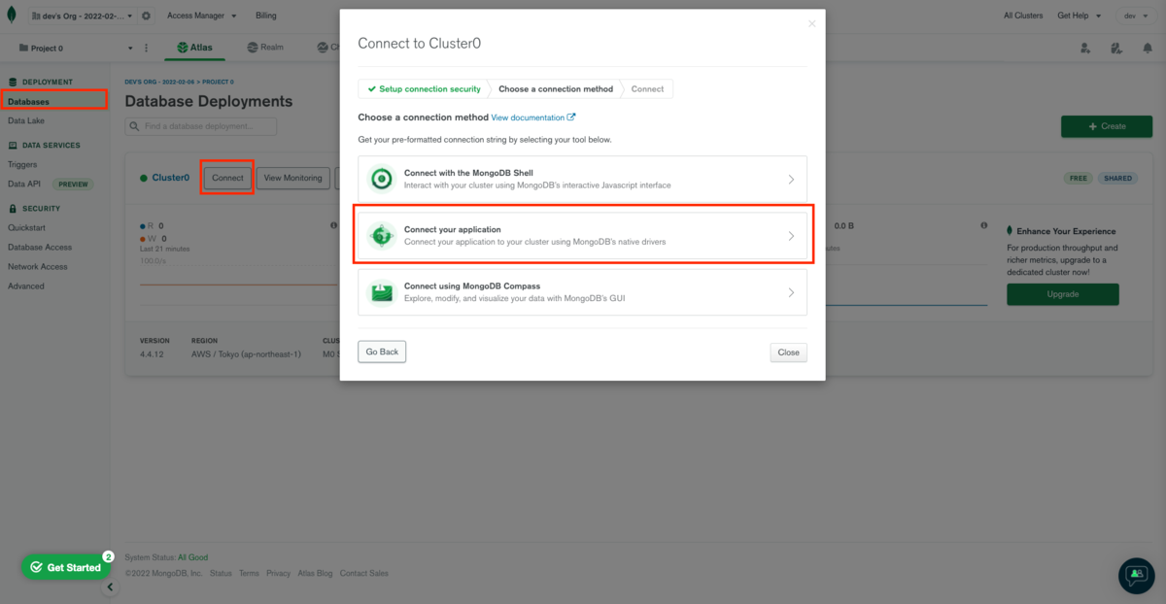Click the MongoDB leaf logo

pyautogui.click(x=12, y=16)
